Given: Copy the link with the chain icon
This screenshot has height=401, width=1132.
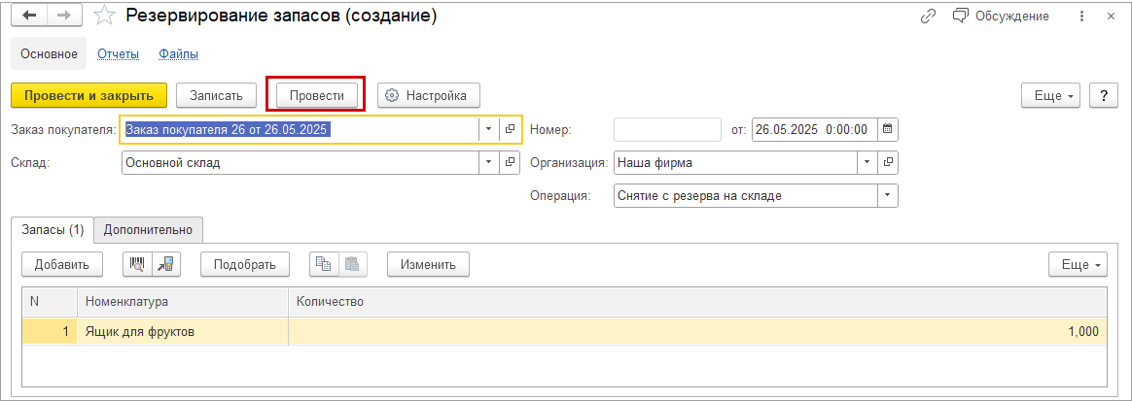Looking at the screenshot, I should (928, 17).
